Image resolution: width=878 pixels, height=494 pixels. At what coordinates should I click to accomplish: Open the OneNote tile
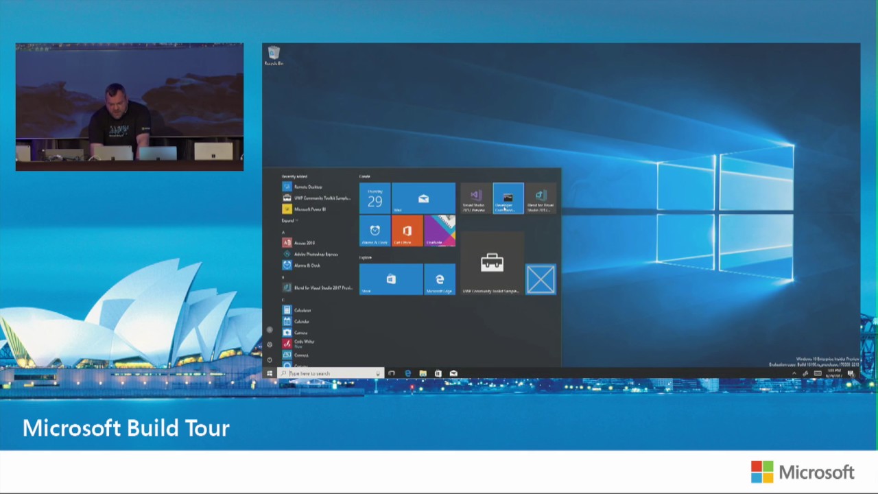[440, 231]
